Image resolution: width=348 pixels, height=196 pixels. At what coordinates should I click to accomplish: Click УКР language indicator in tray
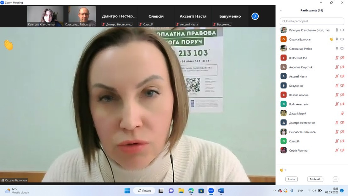(x=300, y=191)
